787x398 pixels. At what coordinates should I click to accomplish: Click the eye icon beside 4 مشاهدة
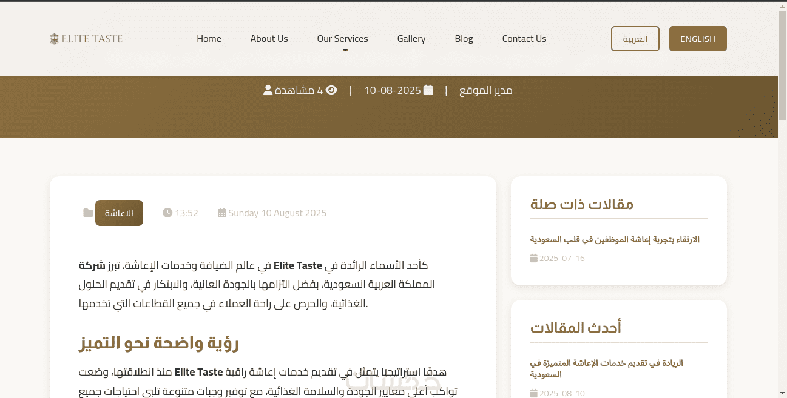click(x=331, y=90)
